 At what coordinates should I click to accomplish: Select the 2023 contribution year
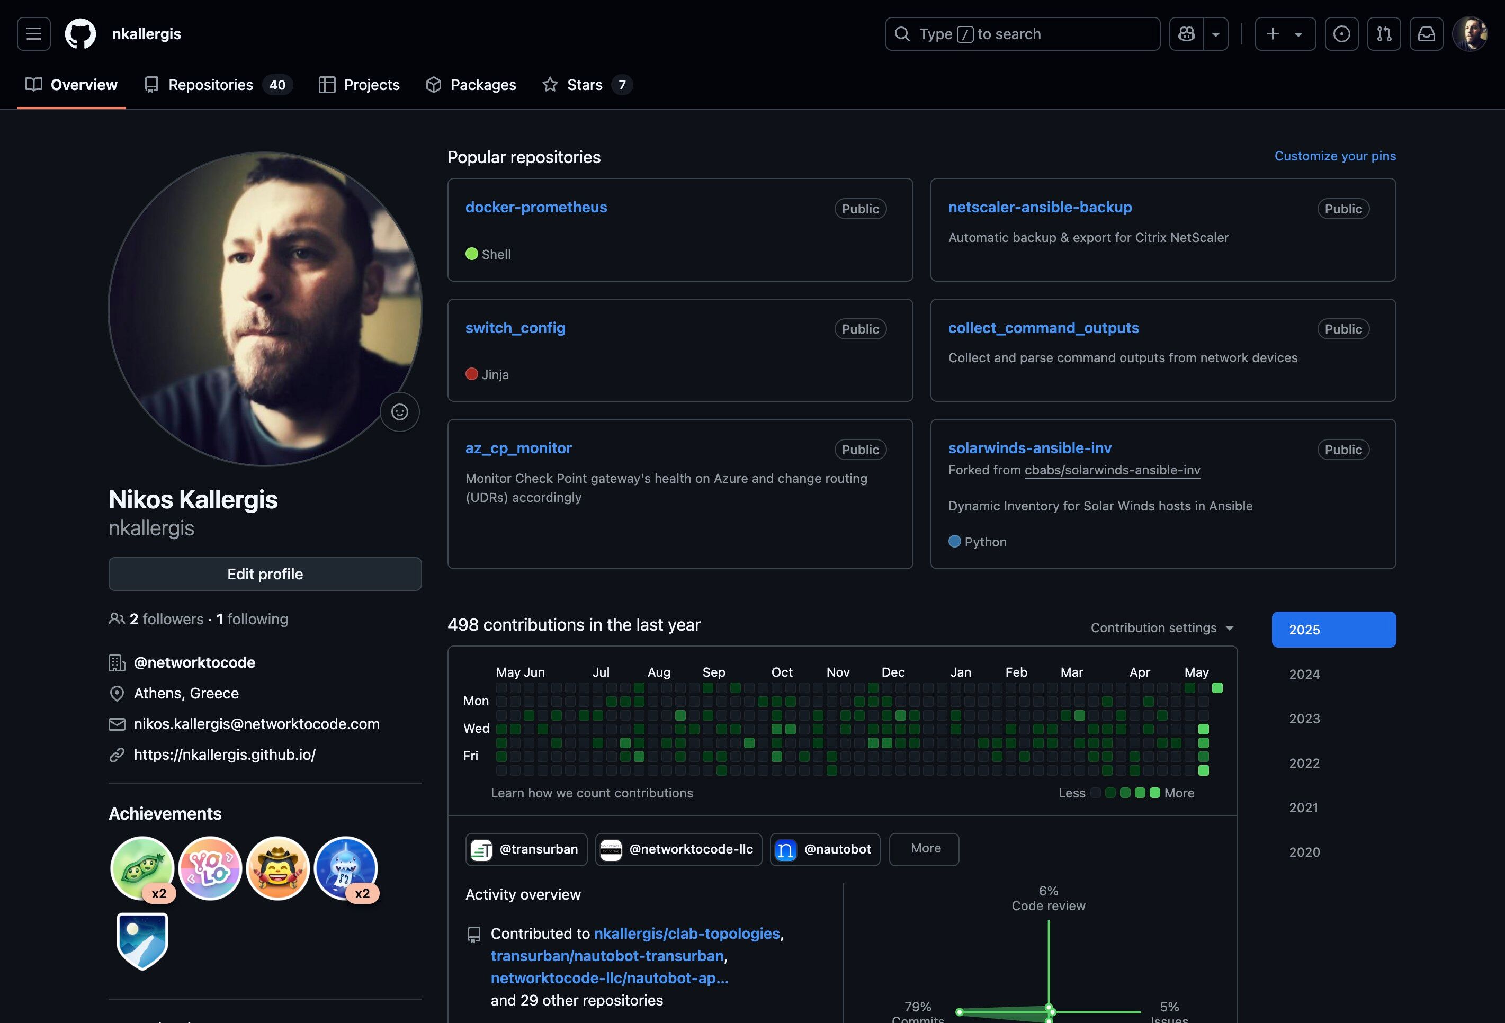(1304, 719)
